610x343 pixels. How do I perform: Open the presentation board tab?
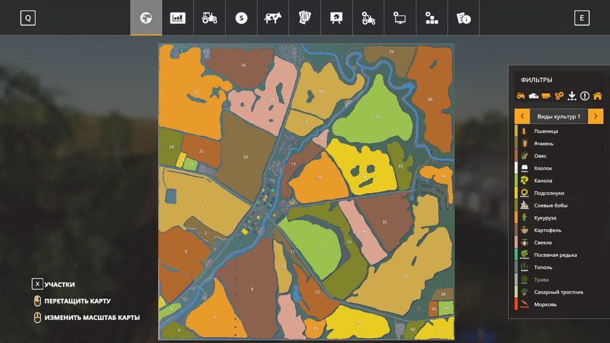[336, 17]
